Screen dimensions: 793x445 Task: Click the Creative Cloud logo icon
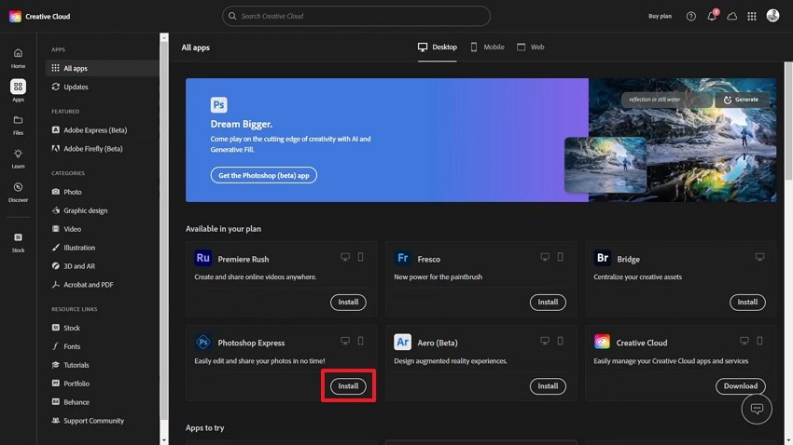pyautogui.click(x=15, y=16)
